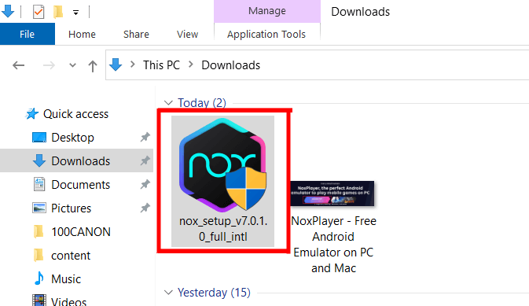Click the Today (2) group header text
Screen dimensions: 529x306
coord(202,103)
